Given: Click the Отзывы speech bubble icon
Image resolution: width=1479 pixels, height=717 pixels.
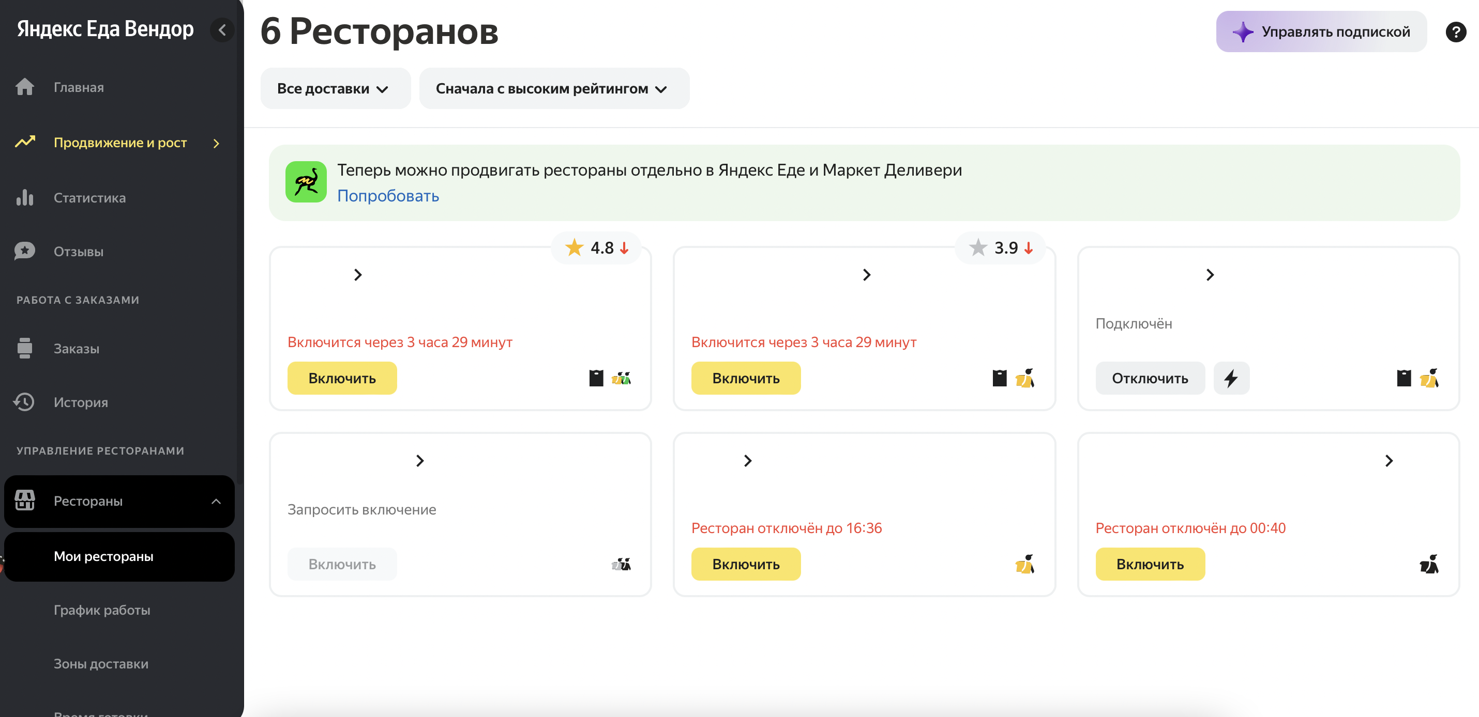Looking at the screenshot, I should (x=25, y=251).
